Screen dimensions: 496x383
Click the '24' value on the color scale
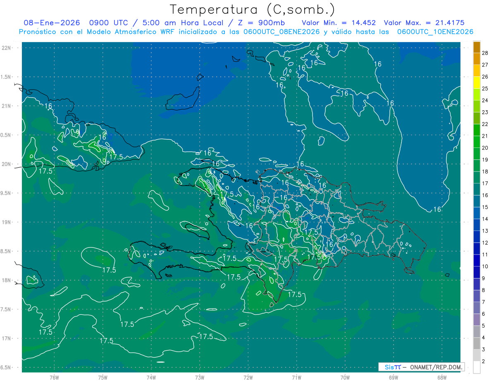pyautogui.click(x=485, y=100)
